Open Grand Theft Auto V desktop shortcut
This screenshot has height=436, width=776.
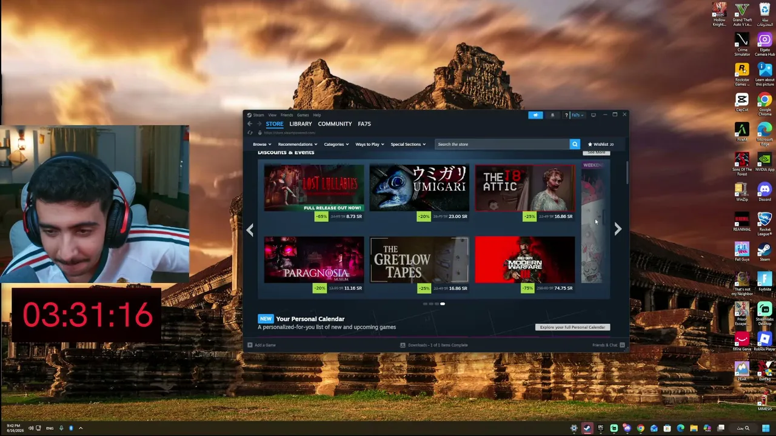click(742, 15)
